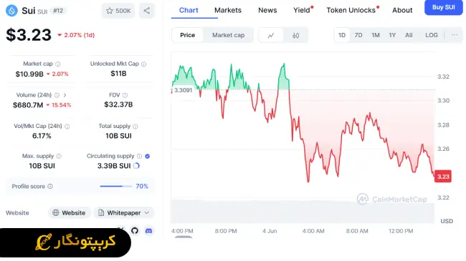466x261 pixels.
Task: Open the GitHub icon link
Action: (x=135, y=230)
